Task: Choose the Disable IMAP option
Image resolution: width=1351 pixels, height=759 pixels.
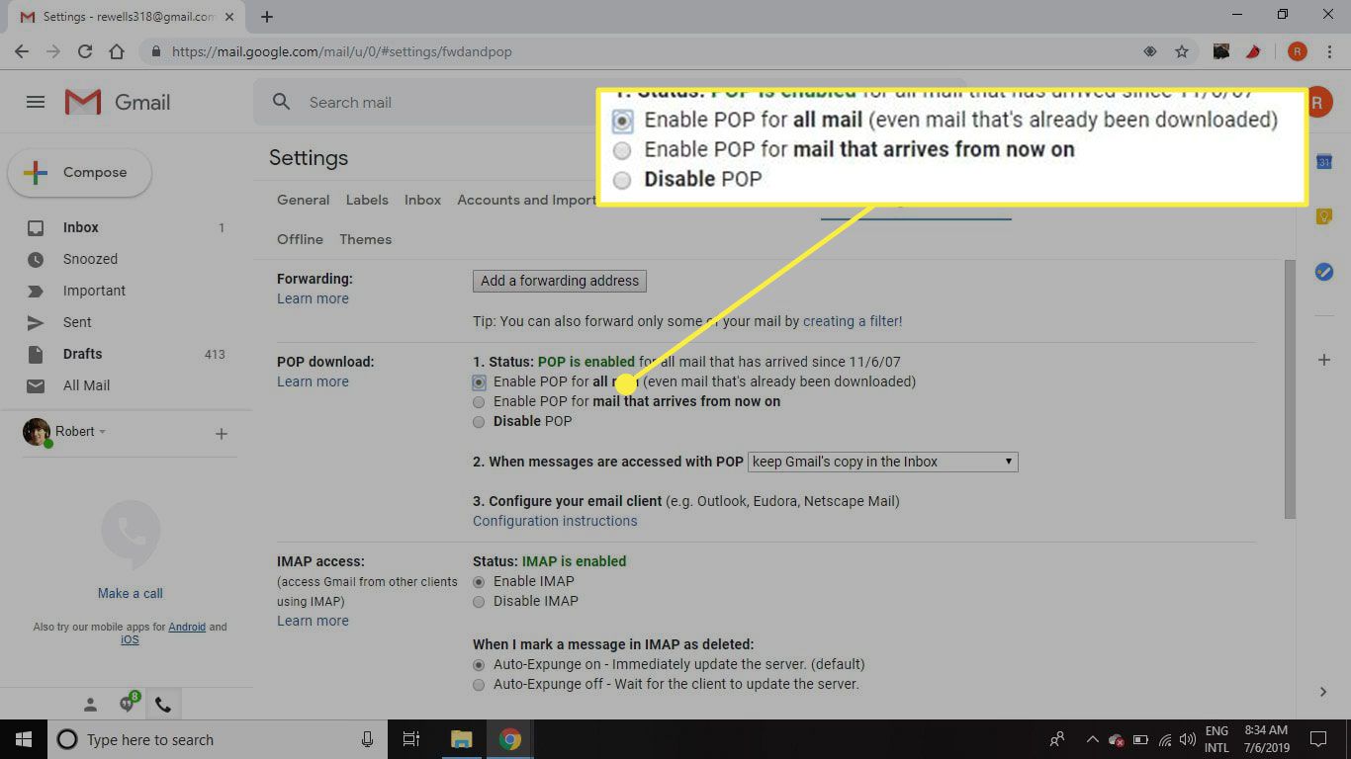Action: click(479, 602)
